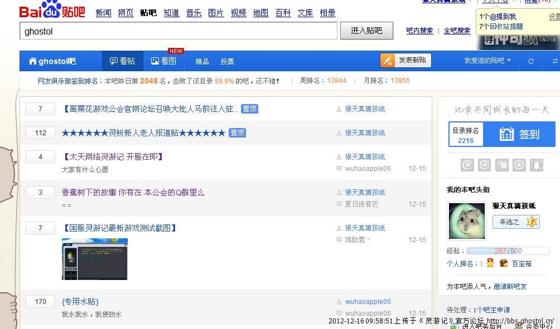The height and width of the screenshot is (329, 560).
Task: Expand the 我爱逛的贴吧 dropdown
Action: click(x=487, y=61)
